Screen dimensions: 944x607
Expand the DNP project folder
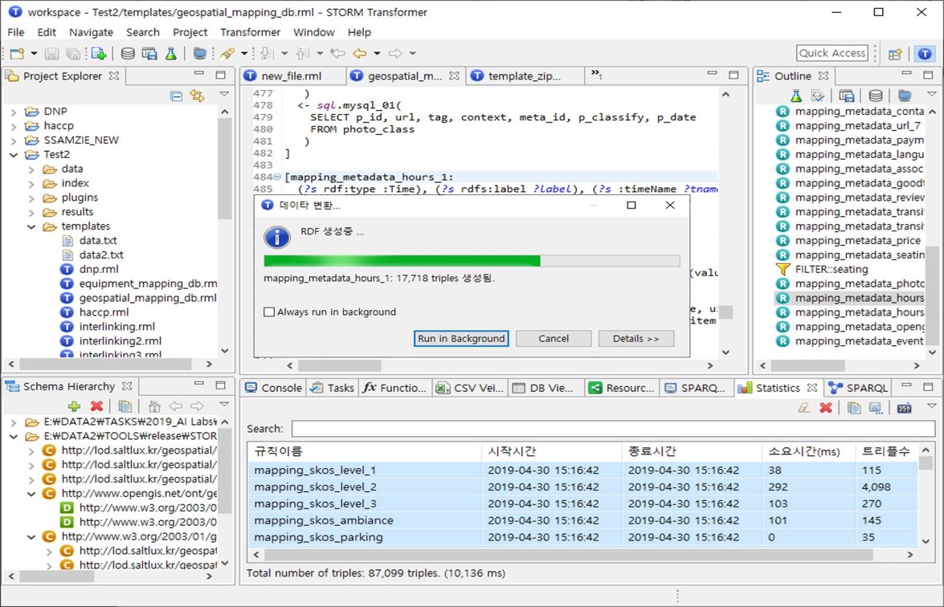click(14, 112)
